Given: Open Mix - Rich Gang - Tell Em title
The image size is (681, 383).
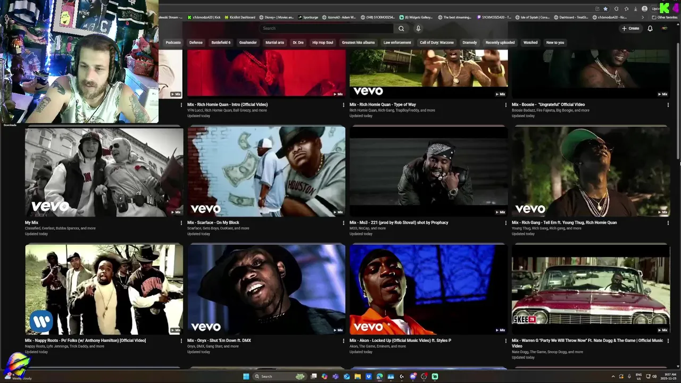Looking at the screenshot, I should (x=564, y=222).
